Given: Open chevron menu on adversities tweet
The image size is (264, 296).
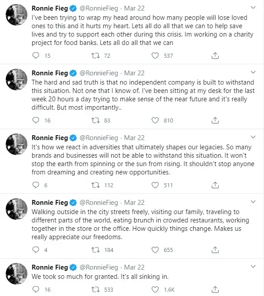Looking at the screenshot, I should 253,137.
